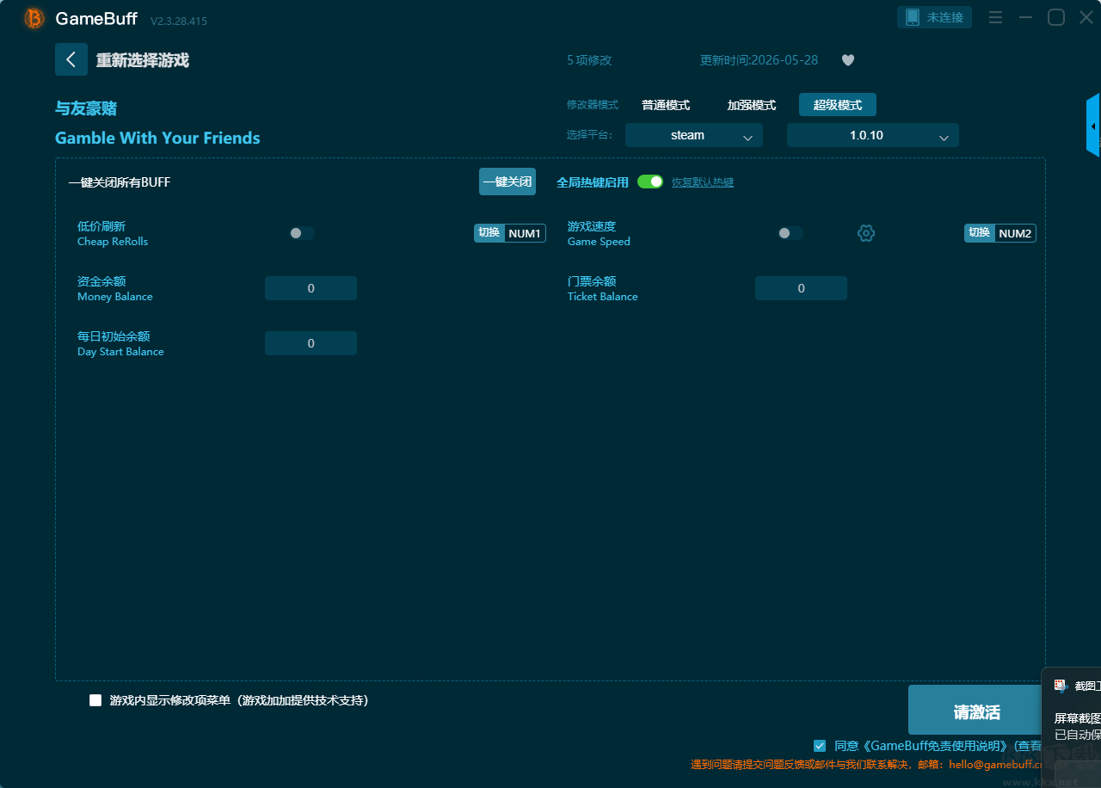The image size is (1101, 788).
Task: Check 游戏内显示修改项菜单 checkbox
Action: coord(95,700)
